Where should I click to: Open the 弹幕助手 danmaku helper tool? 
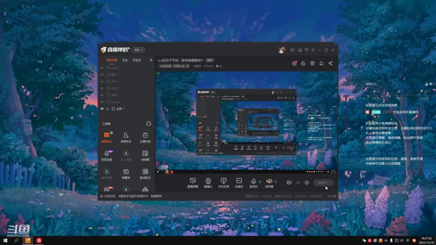(106, 138)
